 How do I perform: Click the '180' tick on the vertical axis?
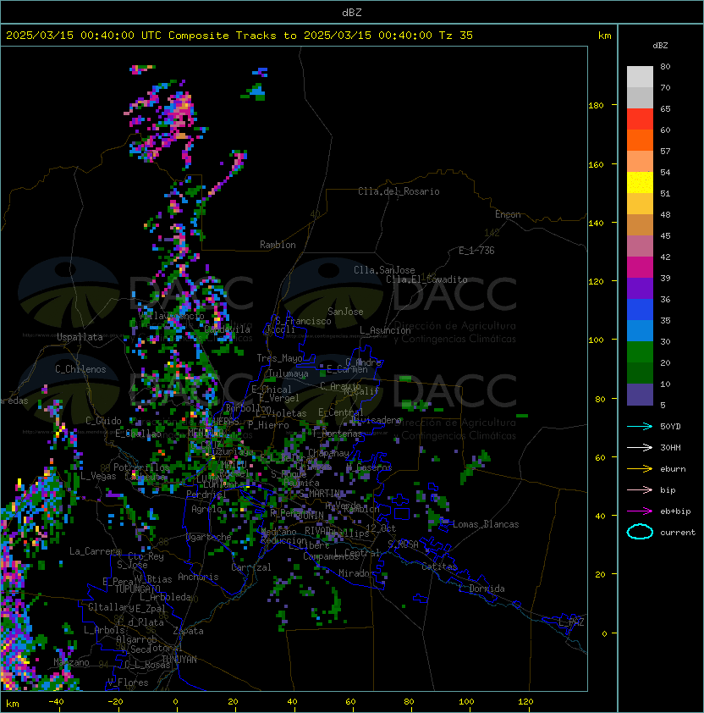click(x=596, y=106)
